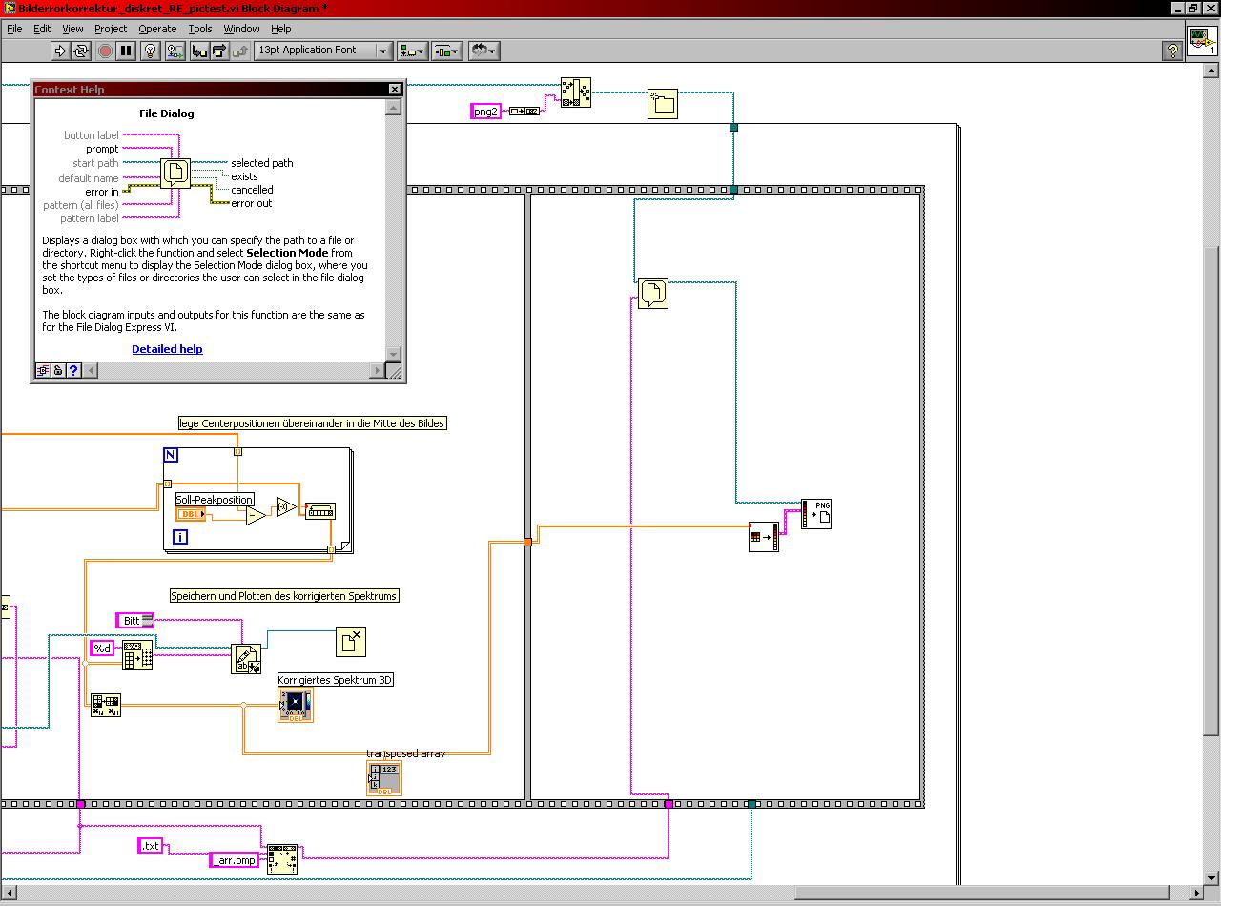Toggle Retain Wire Values button

click(x=175, y=51)
